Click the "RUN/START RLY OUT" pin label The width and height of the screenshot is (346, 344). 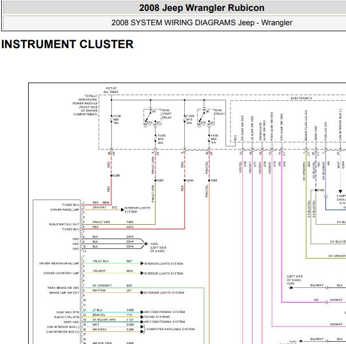(64, 224)
